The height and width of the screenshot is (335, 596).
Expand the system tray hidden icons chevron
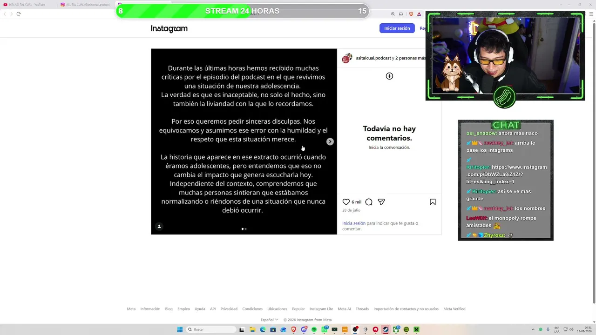click(x=534, y=329)
